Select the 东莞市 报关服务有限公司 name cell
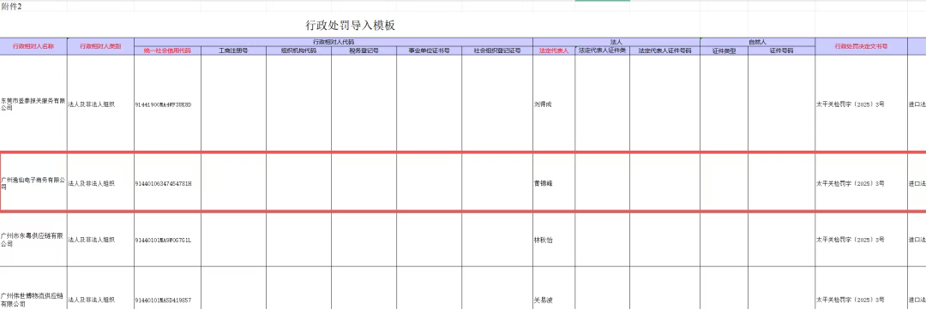The image size is (926, 309). pyautogui.click(x=33, y=104)
